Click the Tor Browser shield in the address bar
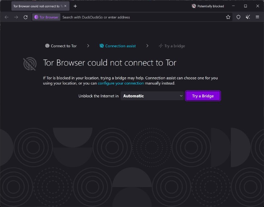This screenshot has height=207, width=264. [x=46, y=17]
